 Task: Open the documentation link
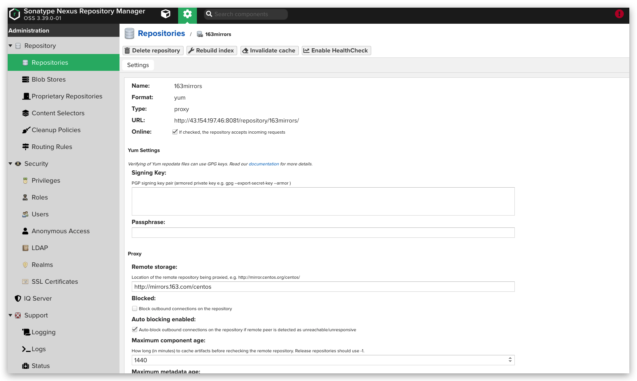[264, 164]
